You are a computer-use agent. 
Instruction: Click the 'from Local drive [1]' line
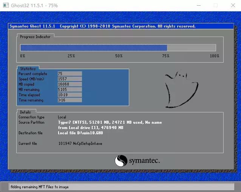(91, 127)
